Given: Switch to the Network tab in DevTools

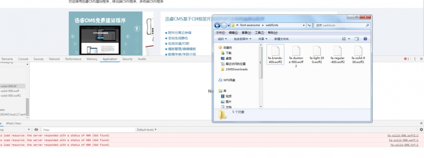Looking at the screenshot, I should tap(54, 59).
